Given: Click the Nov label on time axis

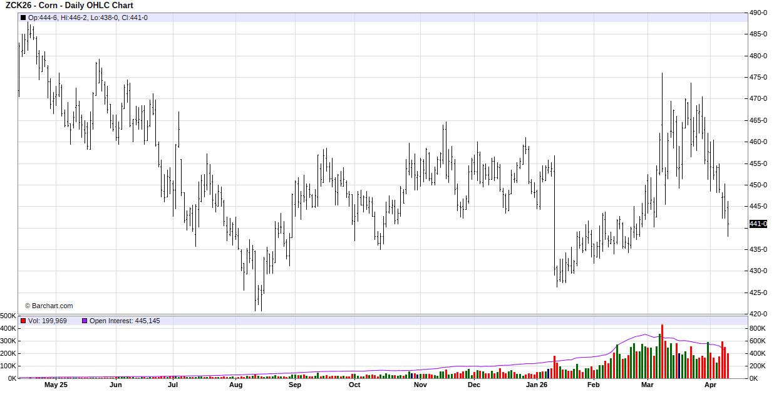Looking at the screenshot, I should coord(420,385).
